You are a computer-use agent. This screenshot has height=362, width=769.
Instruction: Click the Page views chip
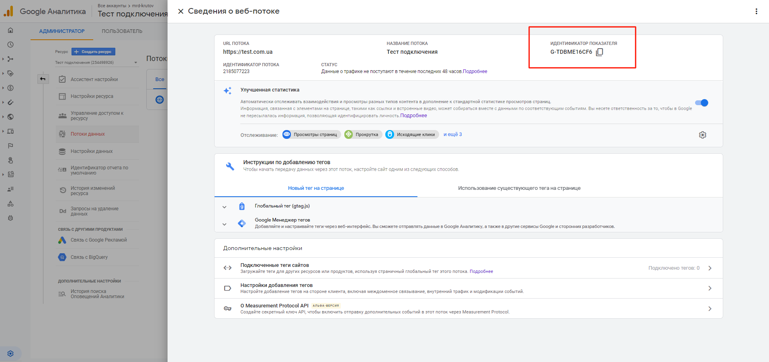pos(311,134)
